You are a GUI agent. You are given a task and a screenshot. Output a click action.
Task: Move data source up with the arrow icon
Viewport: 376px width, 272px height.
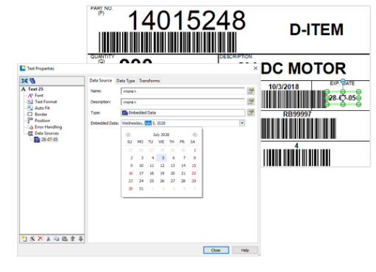pos(73,239)
